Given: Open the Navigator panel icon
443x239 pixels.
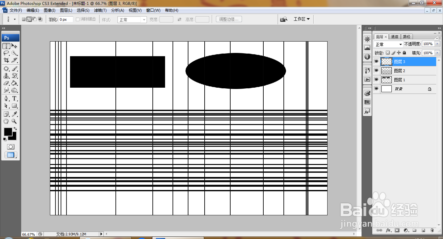Looking at the screenshot, I should [x=367, y=39].
